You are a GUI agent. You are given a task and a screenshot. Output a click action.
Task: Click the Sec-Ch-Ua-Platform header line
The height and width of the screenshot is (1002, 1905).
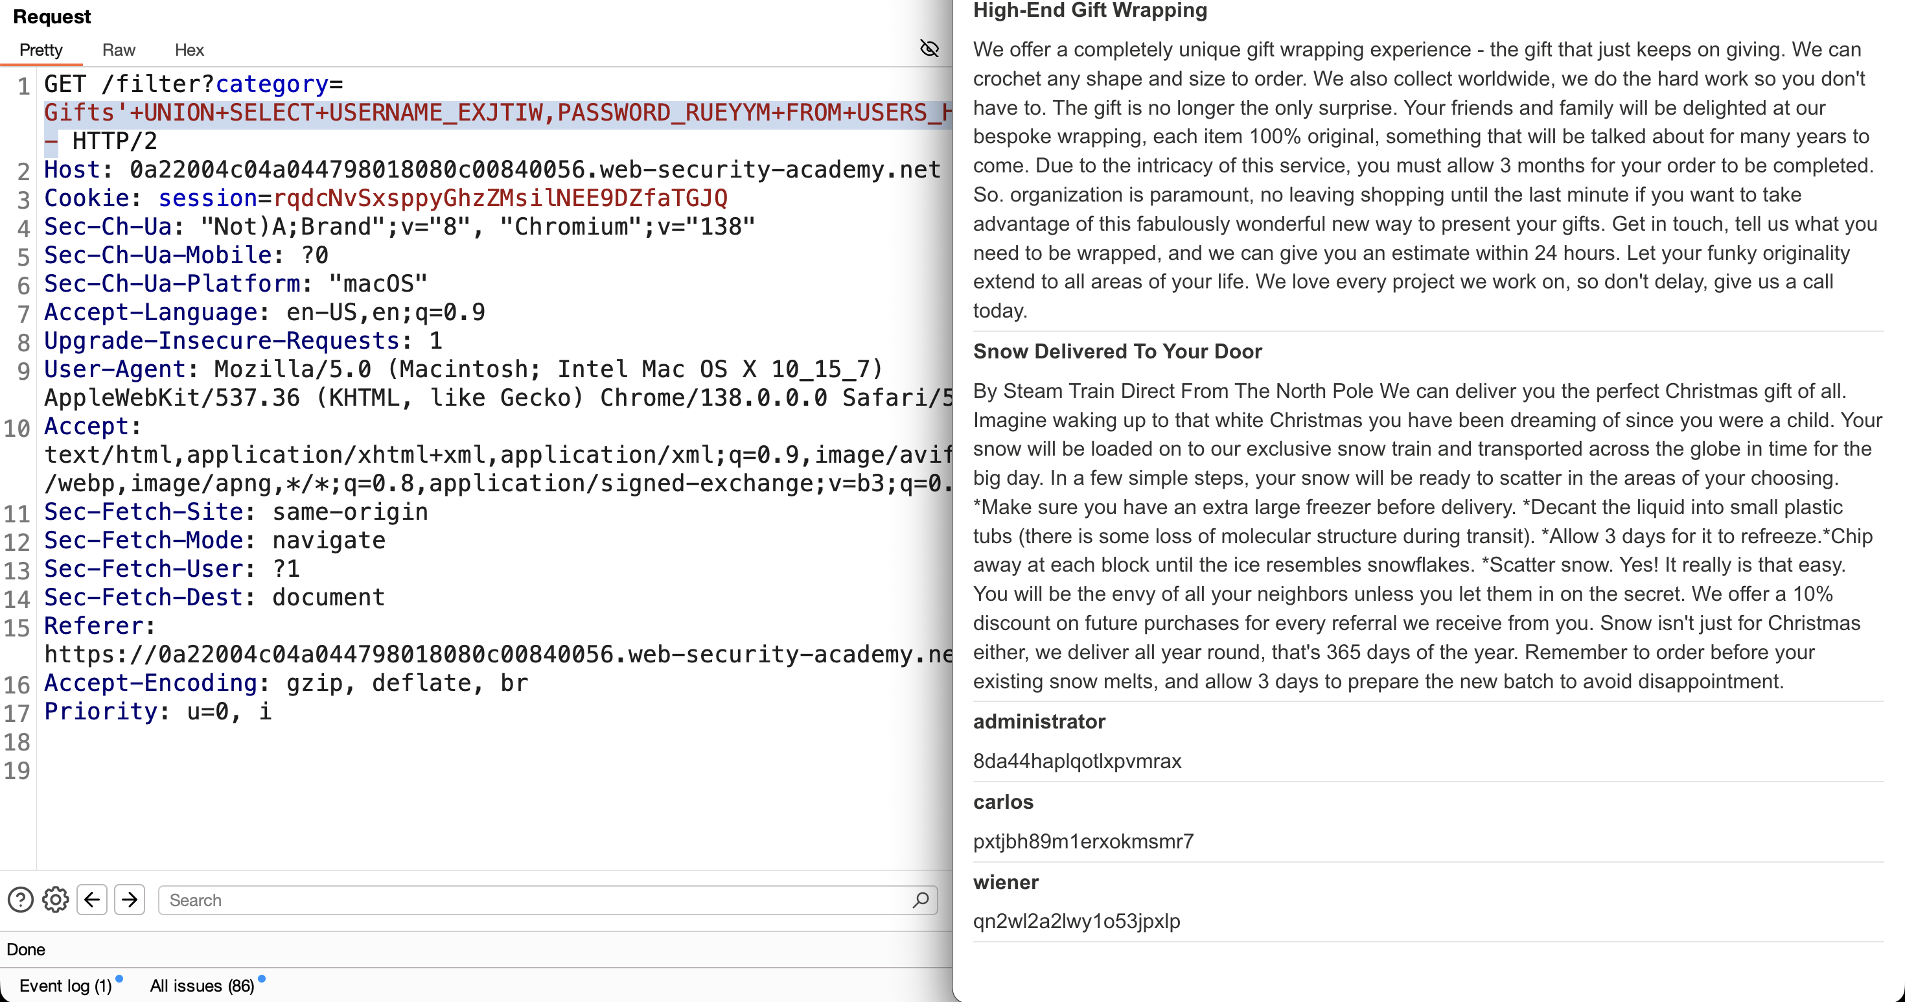236,284
